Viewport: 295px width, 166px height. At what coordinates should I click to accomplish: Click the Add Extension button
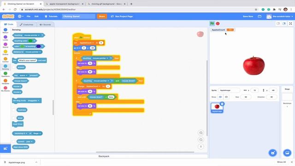(6, 148)
